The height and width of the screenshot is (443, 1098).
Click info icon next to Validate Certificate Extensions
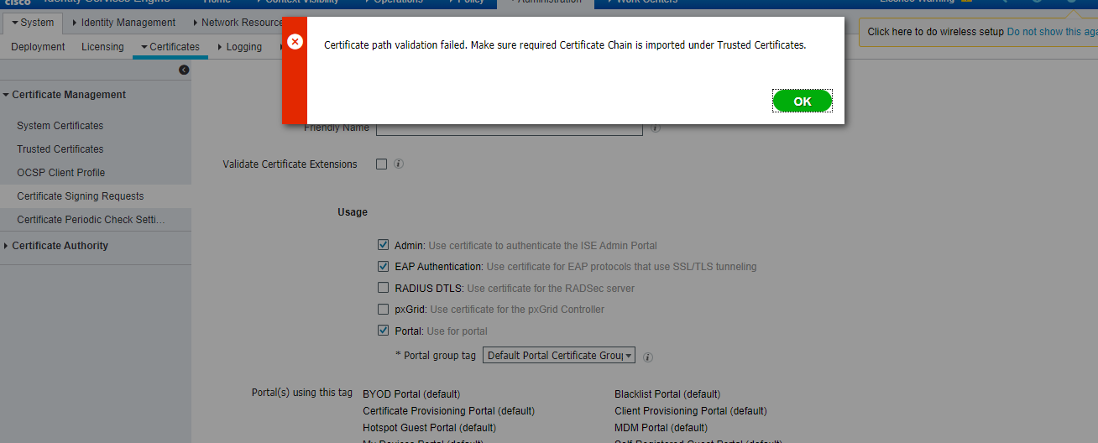tap(399, 164)
